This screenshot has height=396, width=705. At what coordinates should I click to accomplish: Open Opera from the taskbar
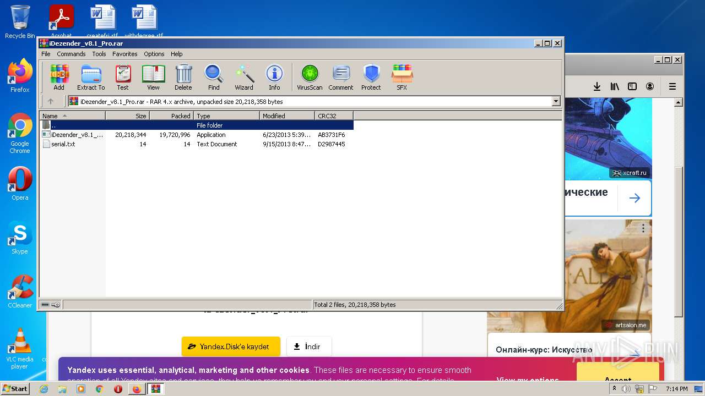118,389
